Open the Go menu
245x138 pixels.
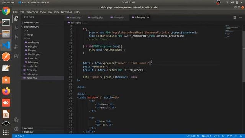(50, 12)
